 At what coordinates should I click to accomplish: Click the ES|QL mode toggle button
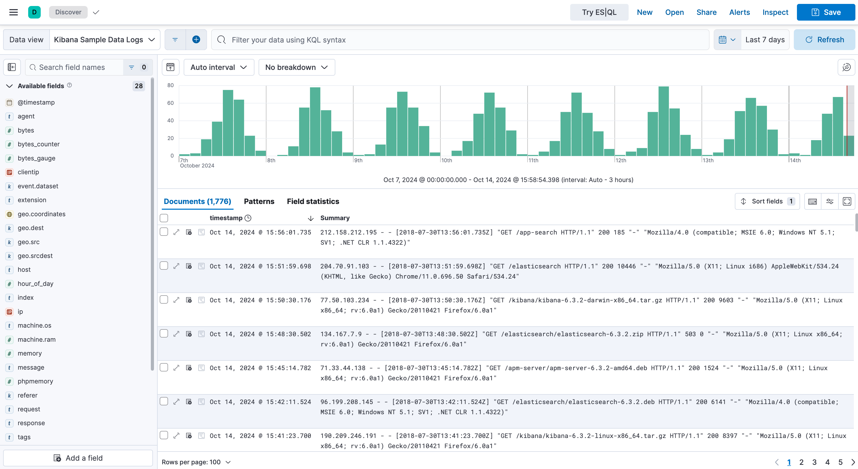[x=599, y=12]
